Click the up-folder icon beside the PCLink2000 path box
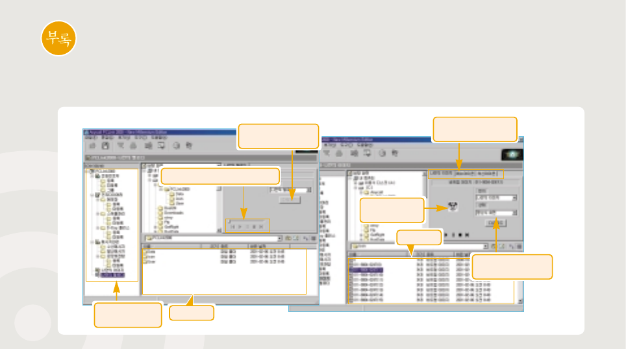 point(288,238)
